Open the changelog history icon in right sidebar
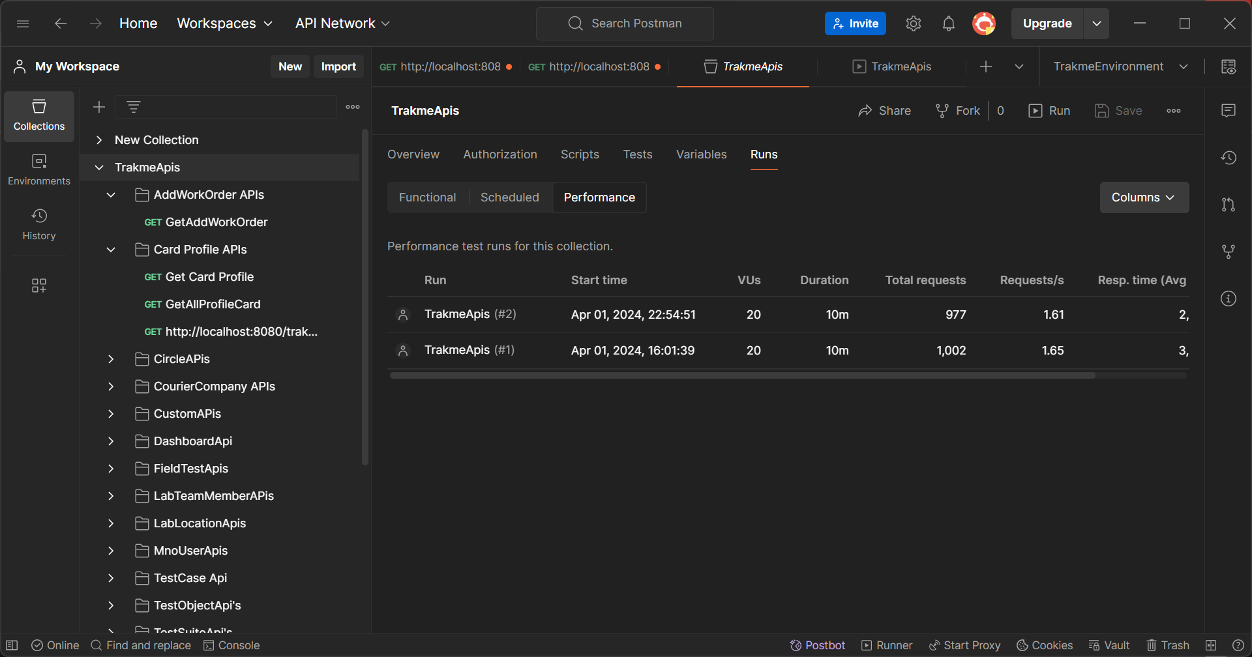This screenshot has height=657, width=1252. tap(1229, 158)
